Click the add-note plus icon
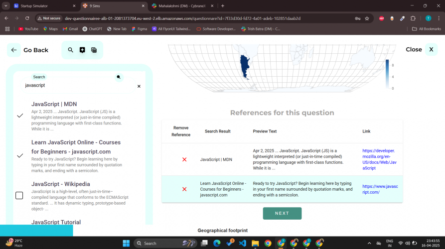The height and width of the screenshot is (249, 445). point(82,50)
